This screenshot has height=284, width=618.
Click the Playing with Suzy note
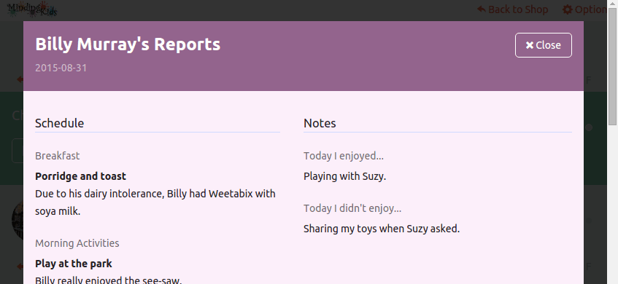(344, 176)
